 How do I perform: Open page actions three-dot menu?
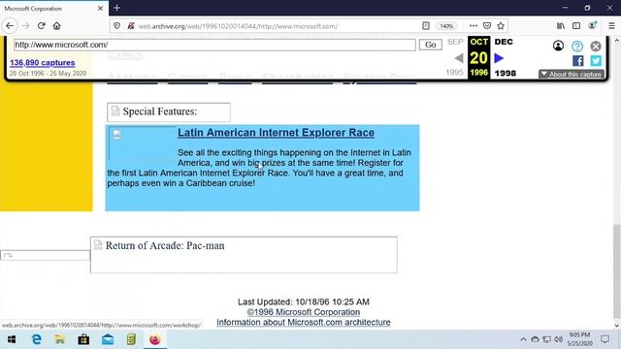[x=474, y=26]
